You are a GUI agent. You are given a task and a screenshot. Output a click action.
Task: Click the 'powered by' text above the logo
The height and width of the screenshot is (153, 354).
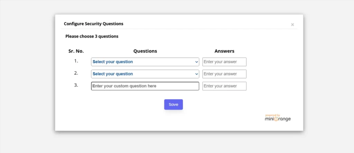(x=273, y=115)
